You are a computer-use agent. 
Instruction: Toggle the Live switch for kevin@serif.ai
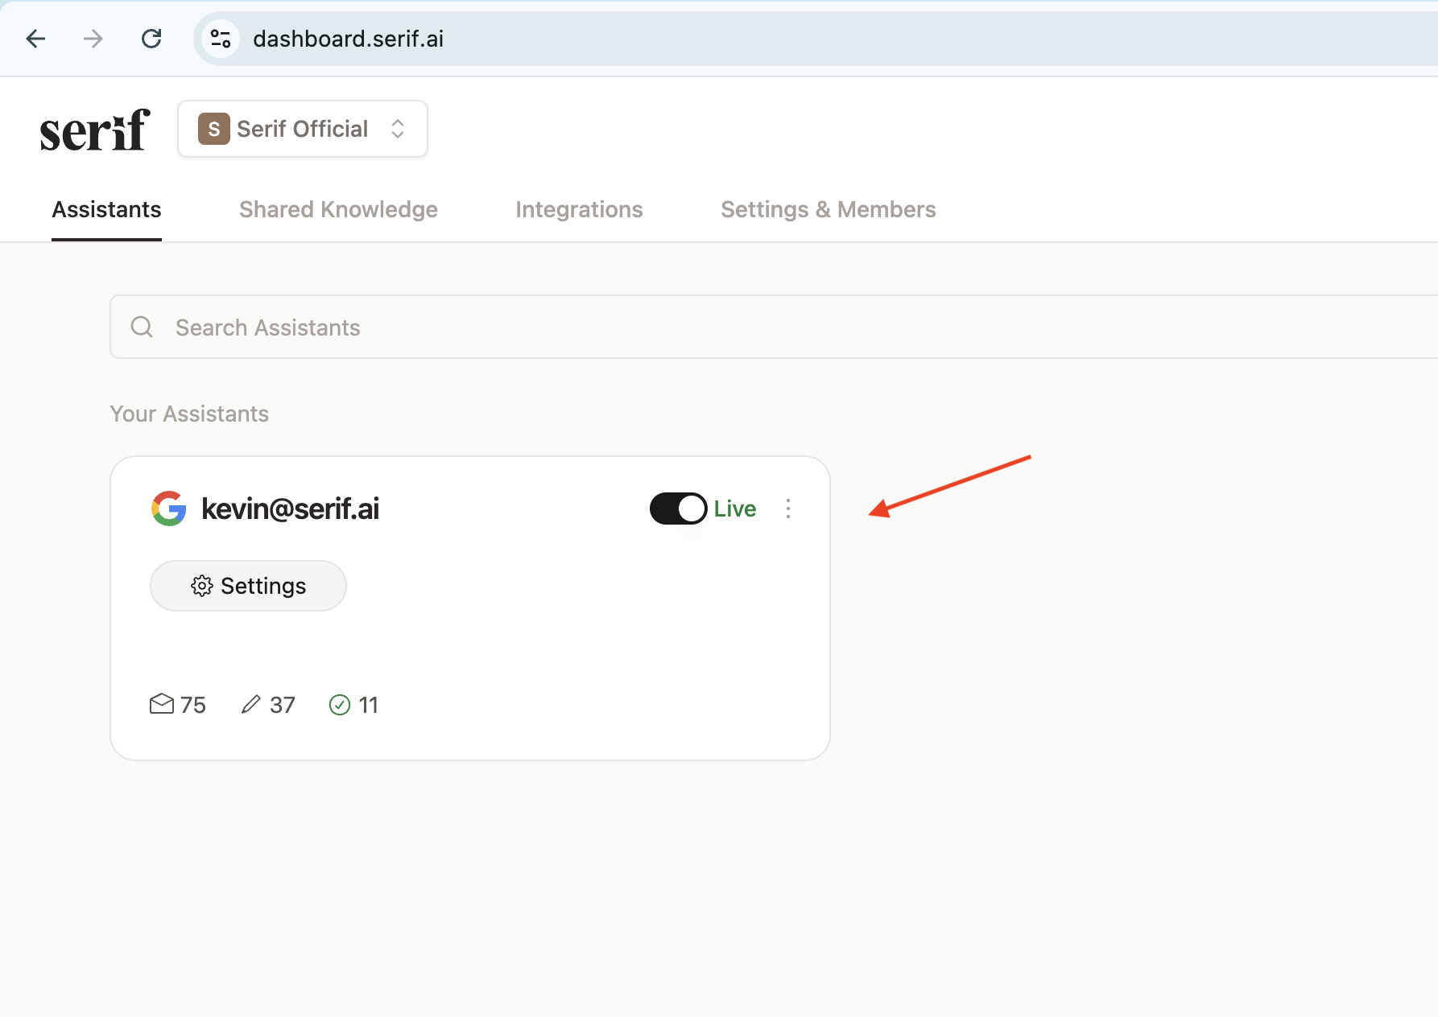click(x=678, y=508)
